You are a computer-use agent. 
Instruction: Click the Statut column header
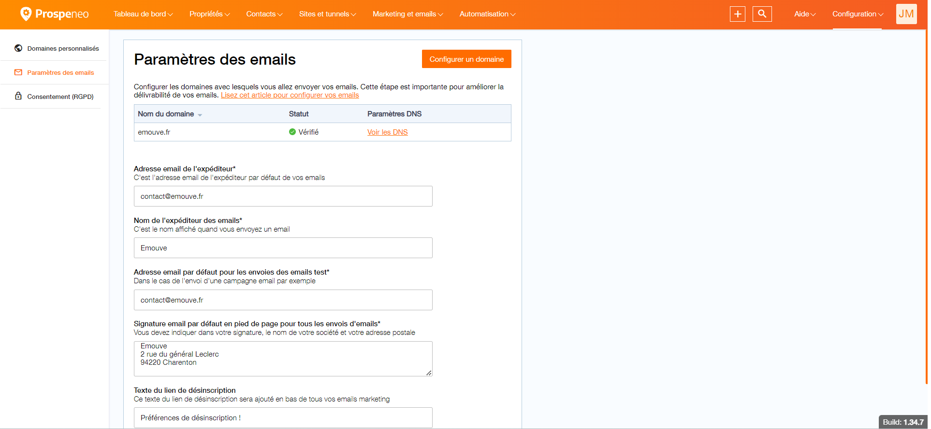click(299, 114)
